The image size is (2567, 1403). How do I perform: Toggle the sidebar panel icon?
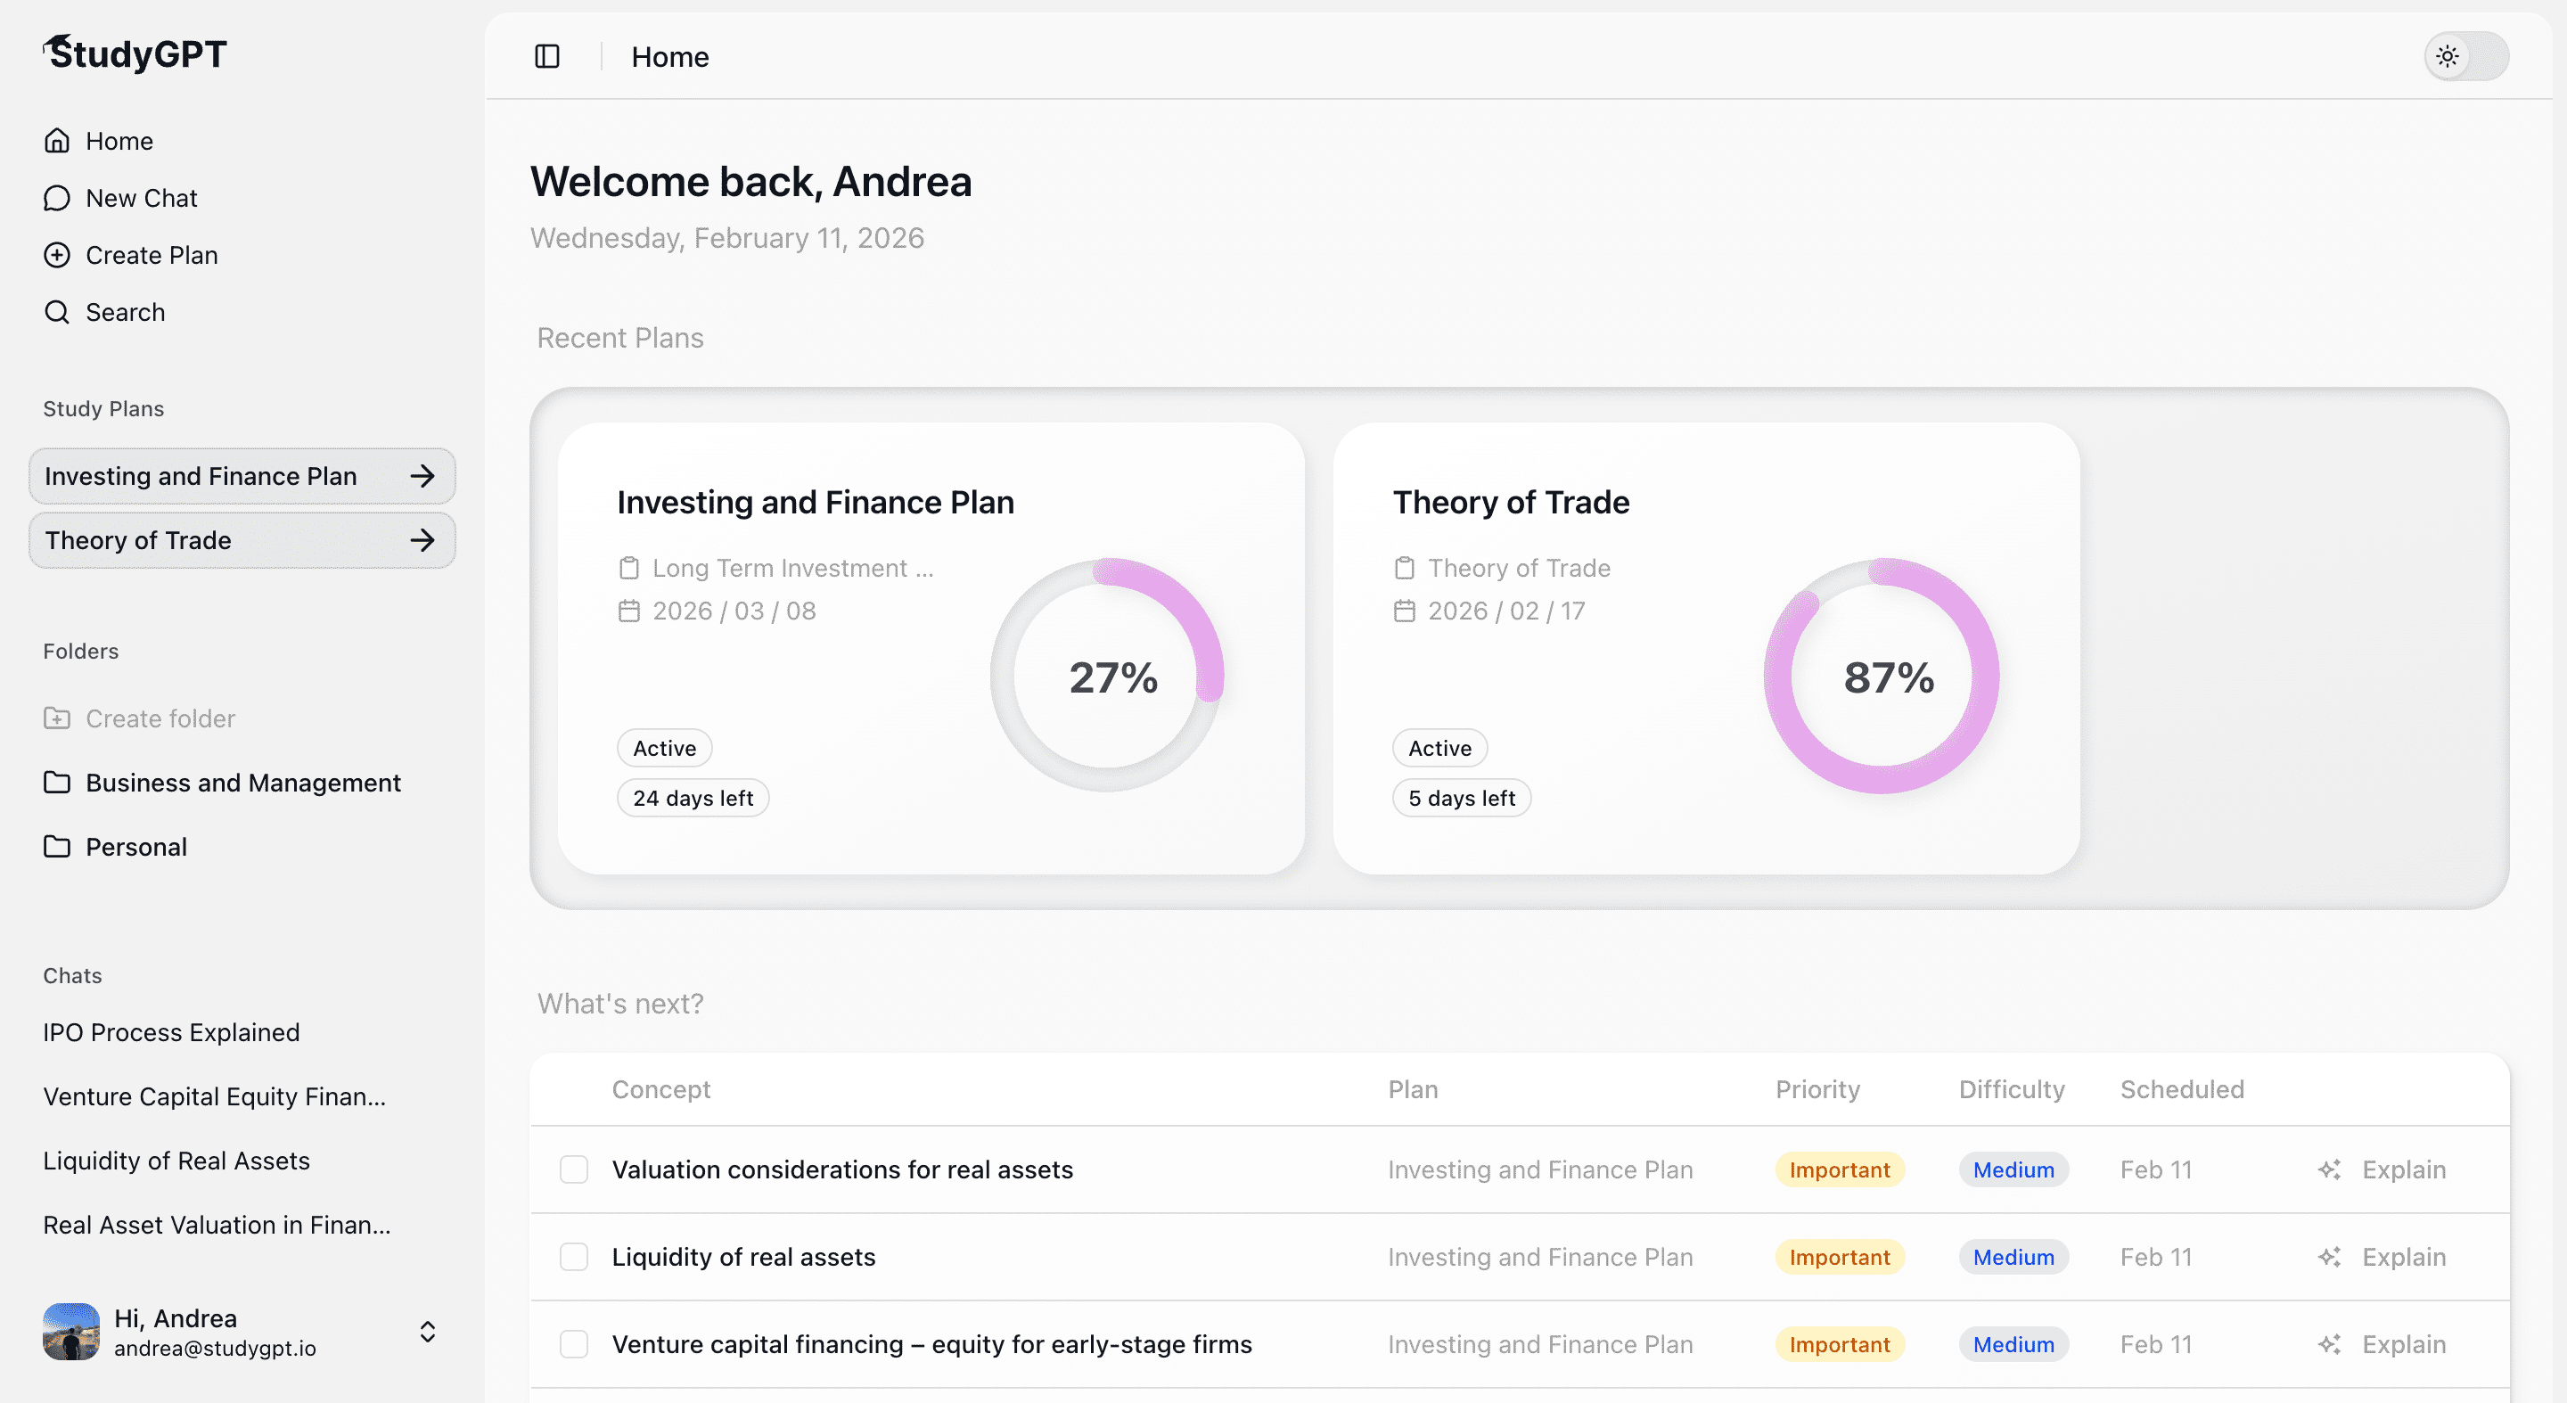point(547,57)
